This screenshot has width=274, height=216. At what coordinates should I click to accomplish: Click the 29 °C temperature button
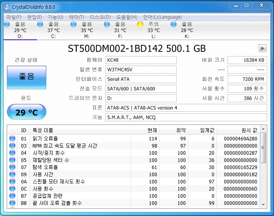pos(26,112)
